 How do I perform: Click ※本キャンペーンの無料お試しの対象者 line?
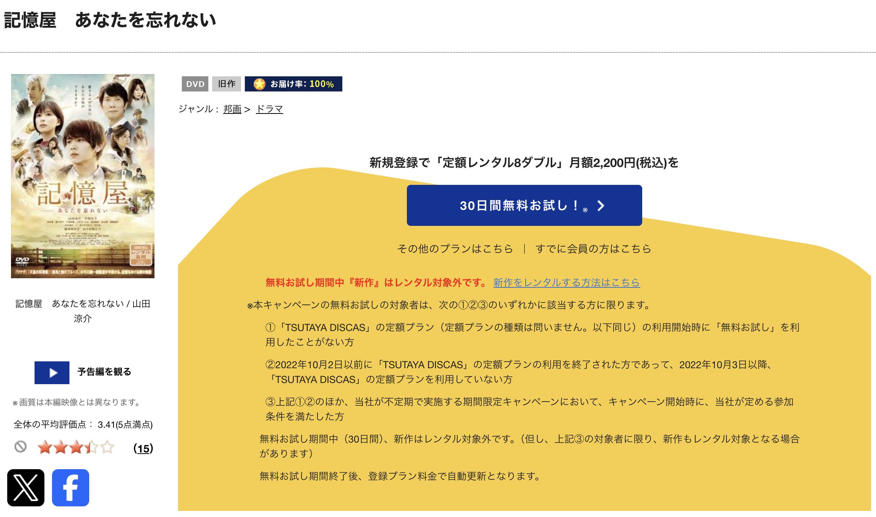[x=449, y=305]
